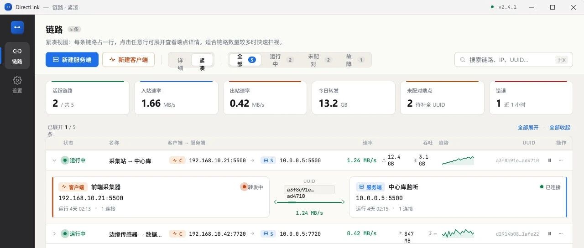Image resolution: width=584 pixels, height=248 pixels.
Task: Click the server address 10.0.0.5:7720
Action: click(x=300, y=234)
